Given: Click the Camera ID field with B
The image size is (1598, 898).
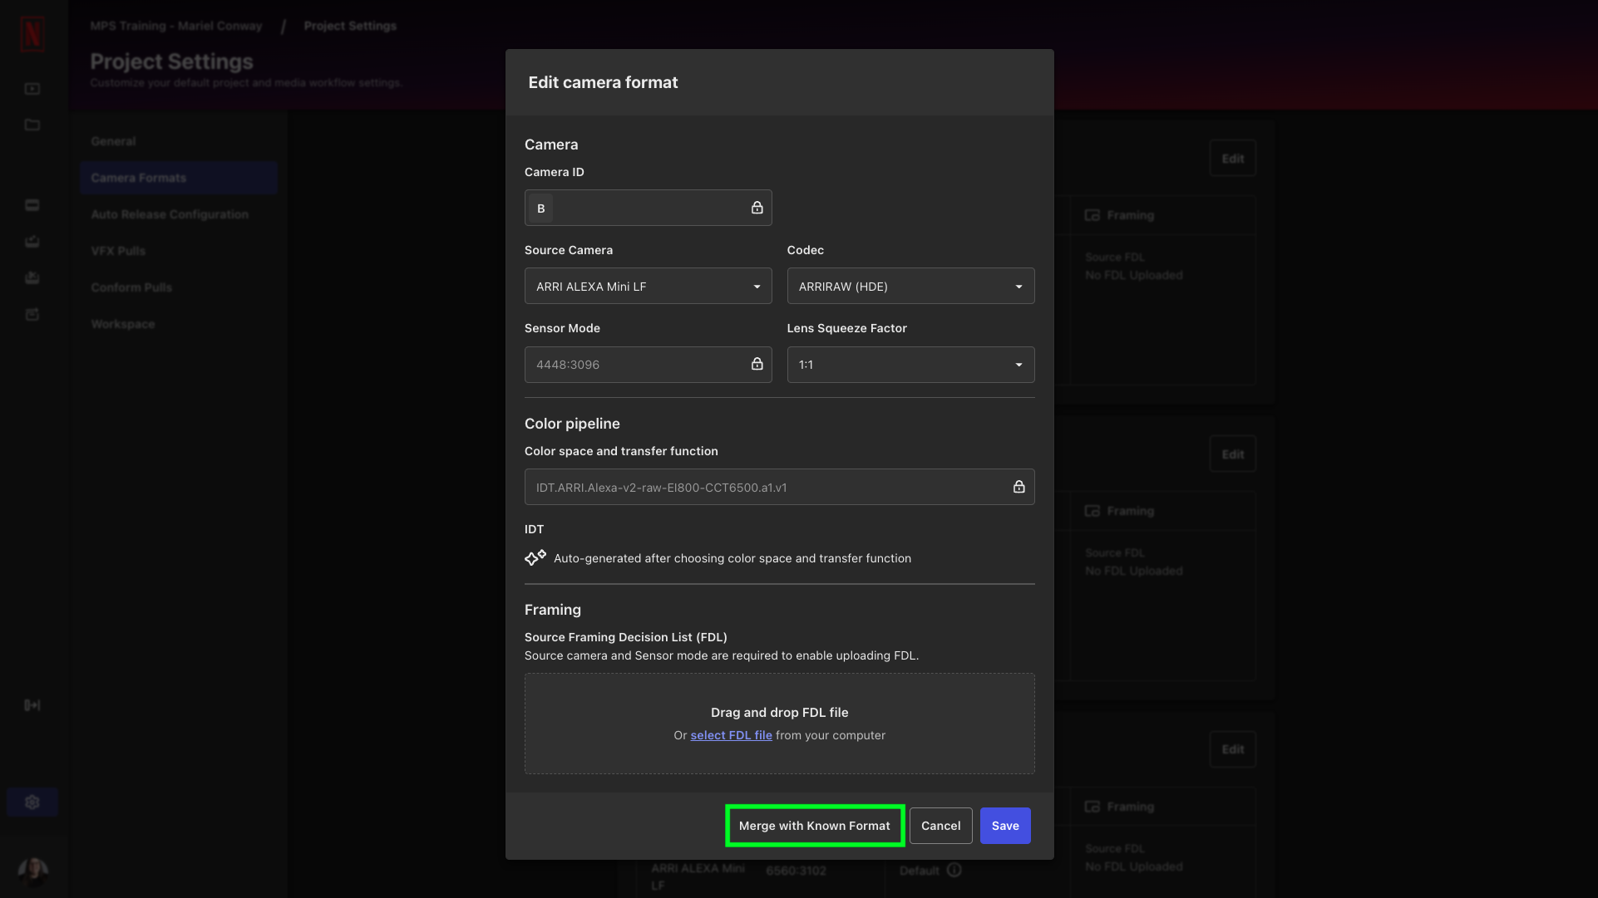Looking at the screenshot, I should point(648,208).
